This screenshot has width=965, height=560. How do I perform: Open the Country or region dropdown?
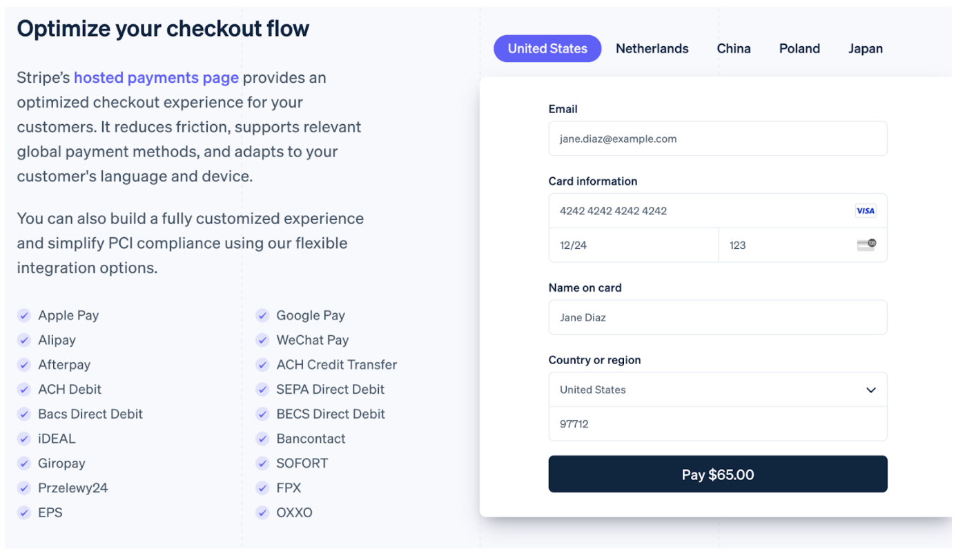point(718,390)
